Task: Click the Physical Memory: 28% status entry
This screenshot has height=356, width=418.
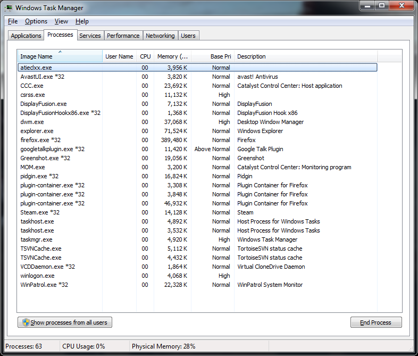Action: coord(164,346)
